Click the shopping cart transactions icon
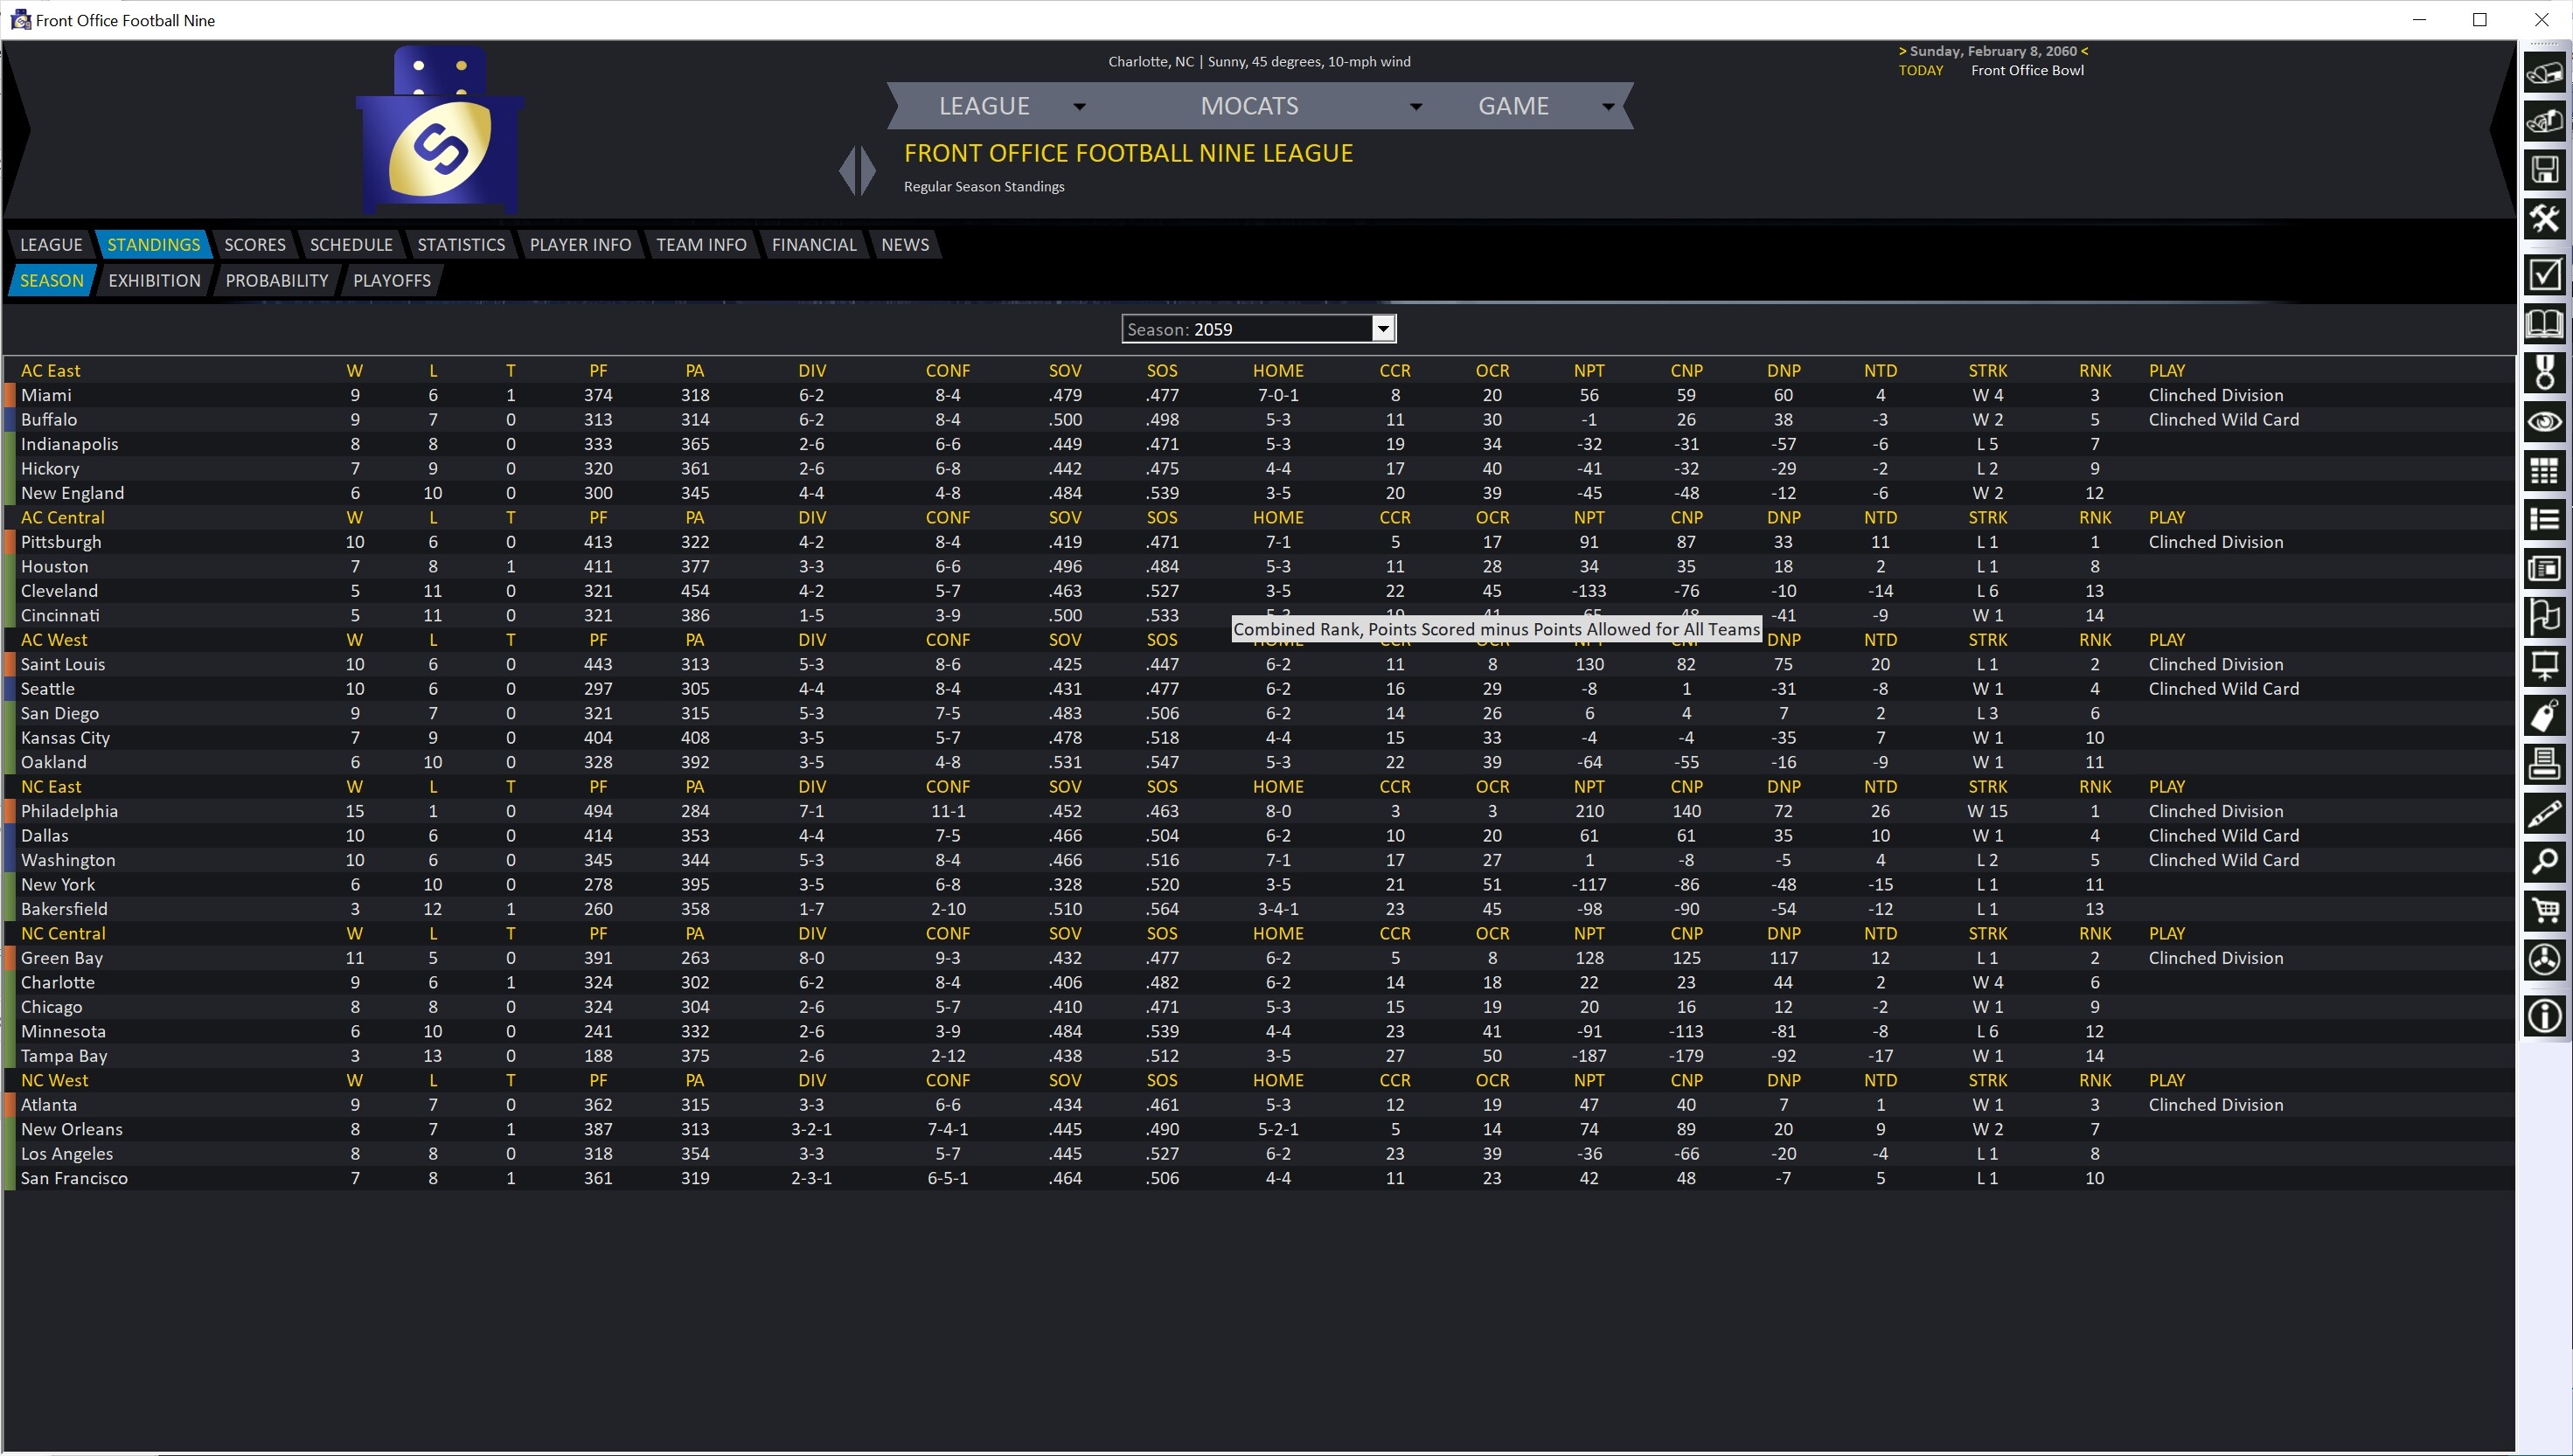This screenshot has width=2573, height=1456. [x=2546, y=911]
